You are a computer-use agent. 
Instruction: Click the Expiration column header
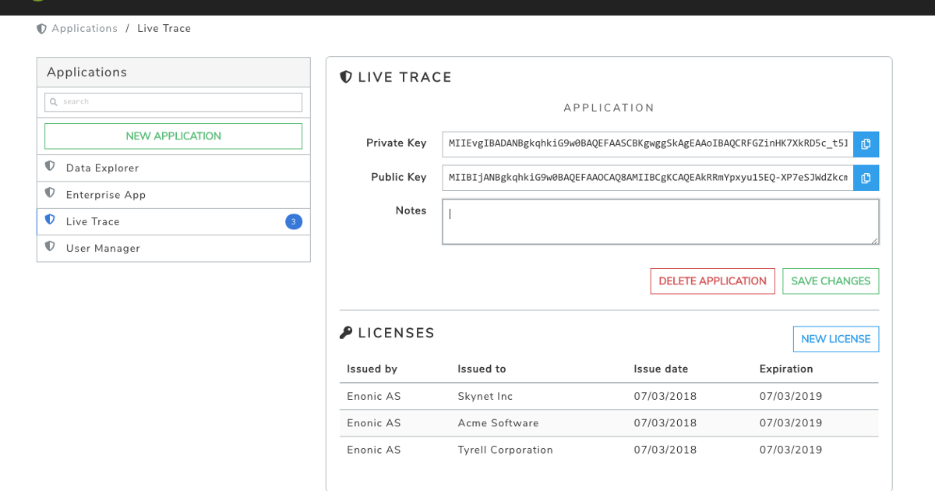tap(786, 369)
